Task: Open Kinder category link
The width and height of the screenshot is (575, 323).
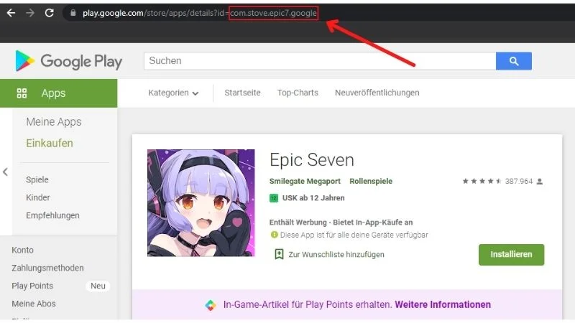Action: [x=38, y=197]
